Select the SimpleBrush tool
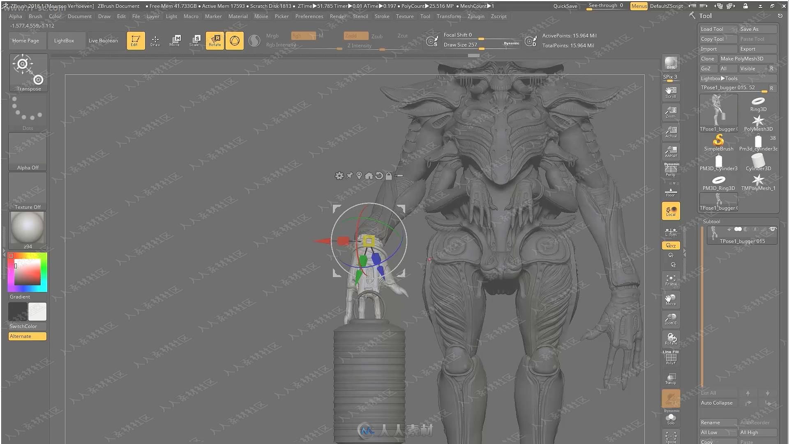The image size is (789, 444). click(x=718, y=143)
